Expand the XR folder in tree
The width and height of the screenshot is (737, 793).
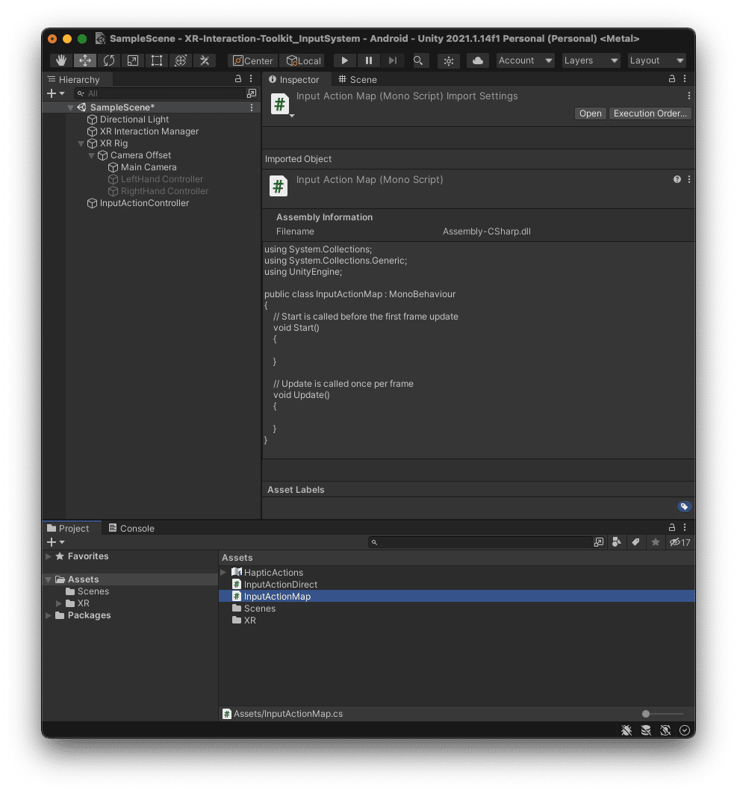(x=59, y=603)
